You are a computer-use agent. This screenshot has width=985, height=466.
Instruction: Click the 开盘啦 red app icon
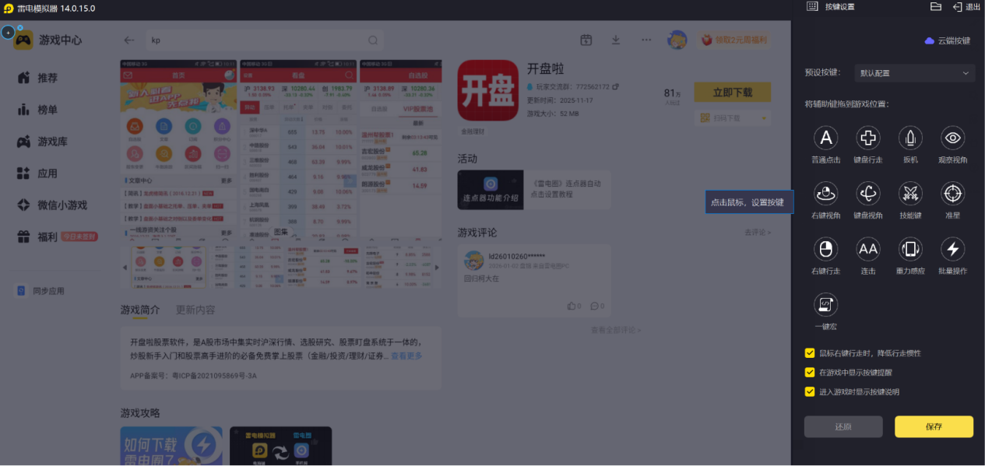487,90
